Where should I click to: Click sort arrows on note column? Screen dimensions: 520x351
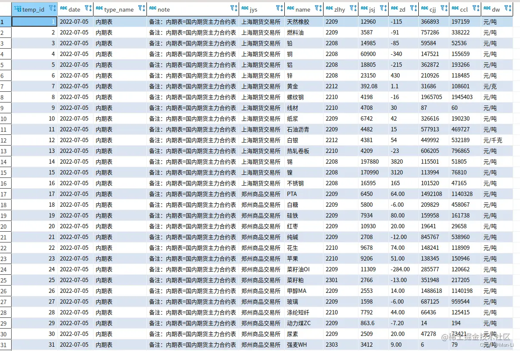[236, 8]
